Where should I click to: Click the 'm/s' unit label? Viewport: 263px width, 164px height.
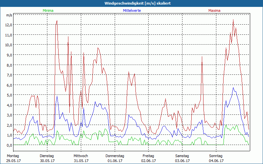(x=9, y=15)
